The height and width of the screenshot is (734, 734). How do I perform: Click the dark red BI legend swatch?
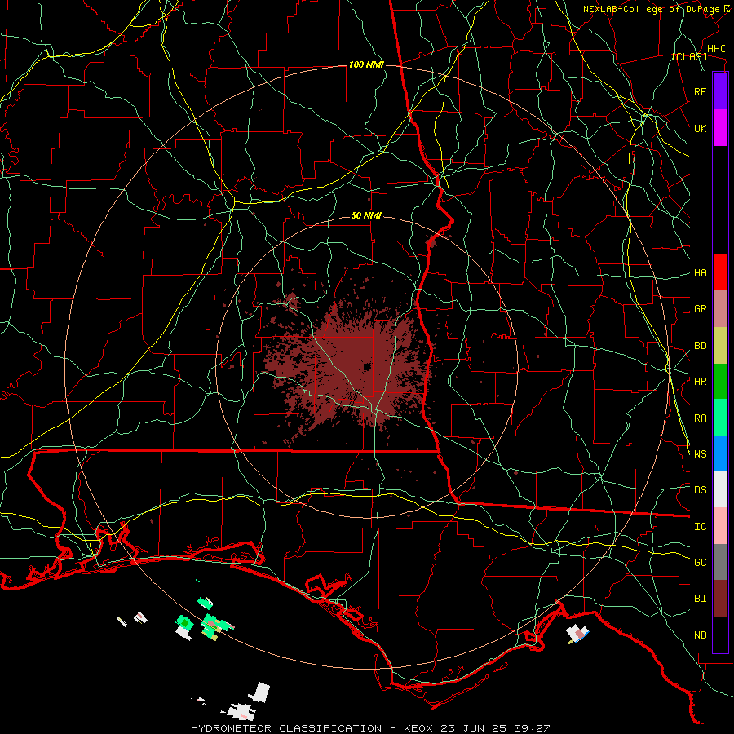(720, 599)
